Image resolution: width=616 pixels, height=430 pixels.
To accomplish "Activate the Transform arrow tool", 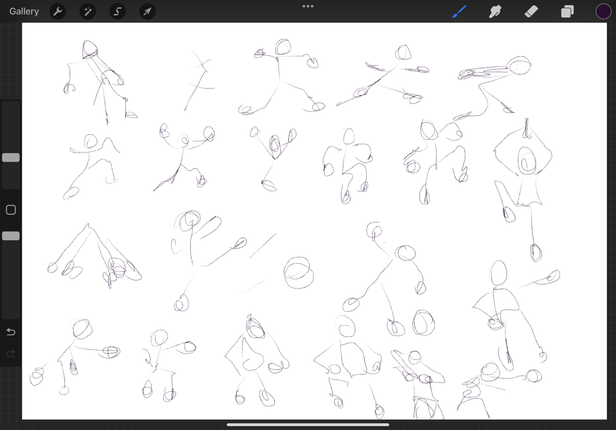I will (147, 12).
